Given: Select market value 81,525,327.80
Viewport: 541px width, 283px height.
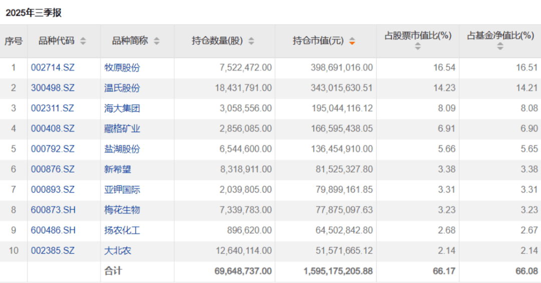Looking at the screenshot, I should pos(344,169).
